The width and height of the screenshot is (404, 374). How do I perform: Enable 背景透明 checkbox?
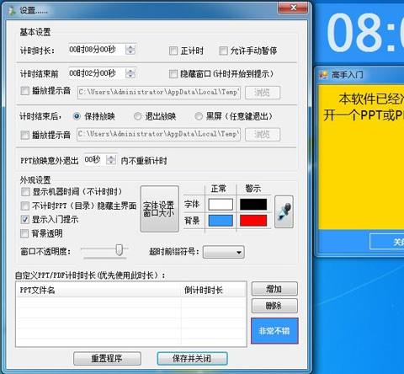coord(24,233)
